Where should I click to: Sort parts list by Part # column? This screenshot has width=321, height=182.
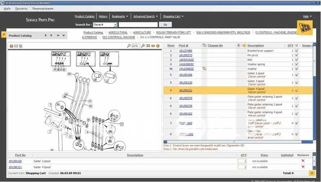point(184,45)
